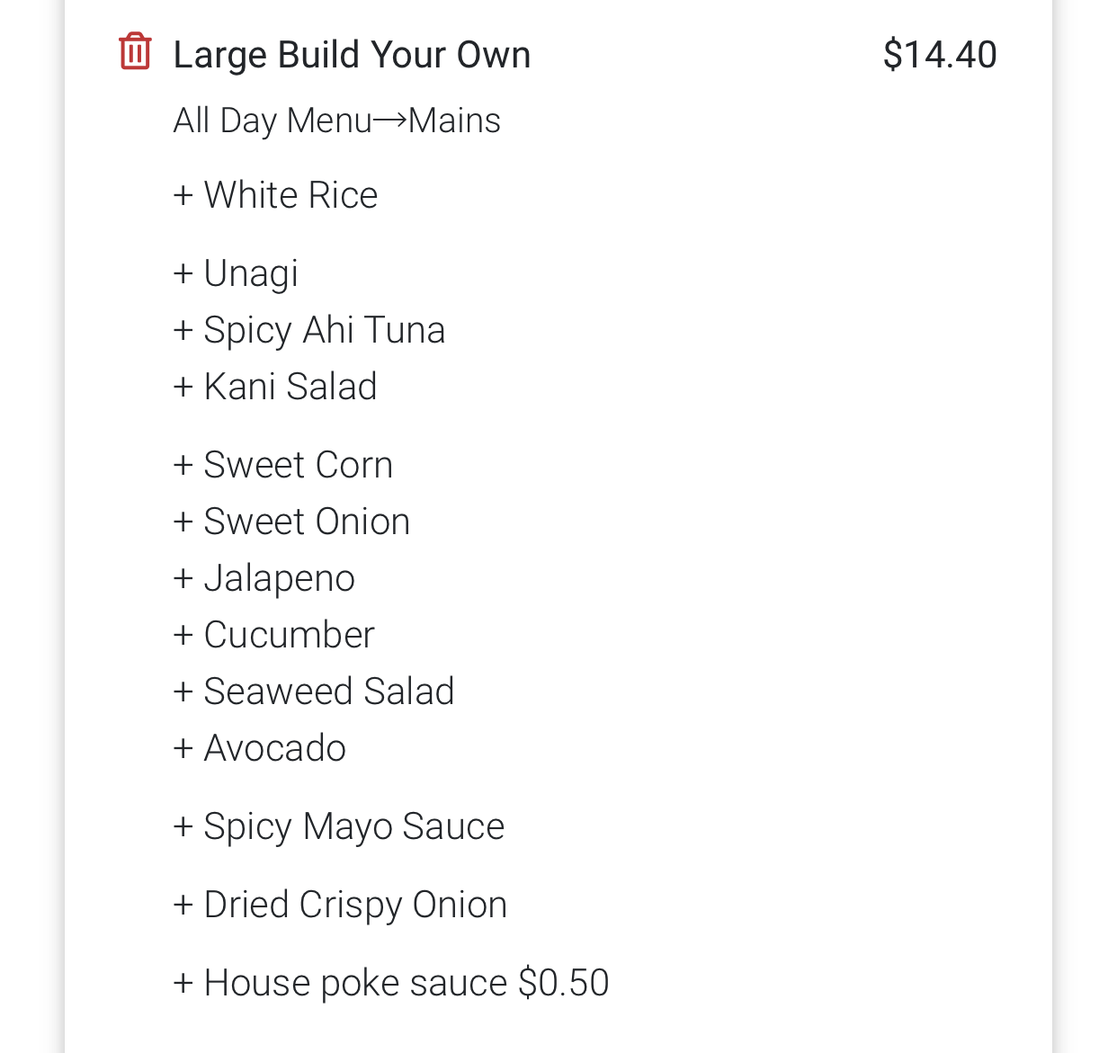Select the Spicy Ahi Tuna modifier
Viewport: 1117px width, 1053px height.
(309, 330)
